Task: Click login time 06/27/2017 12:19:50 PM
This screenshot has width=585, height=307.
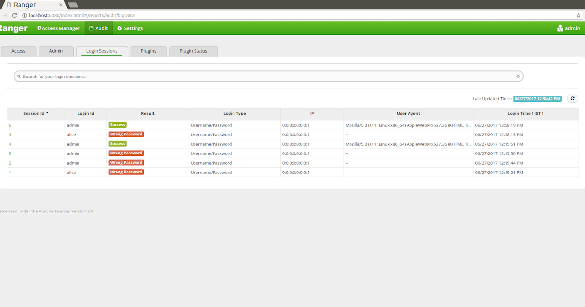Action: point(499,153)
